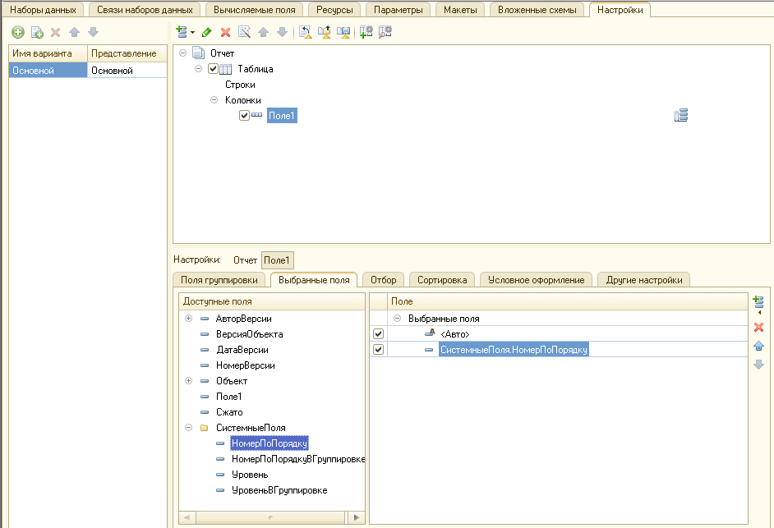Click the Отчет settings scope button
Viewport: 774px width, 528px height.
pyautogui.click(x=245, y=260)
